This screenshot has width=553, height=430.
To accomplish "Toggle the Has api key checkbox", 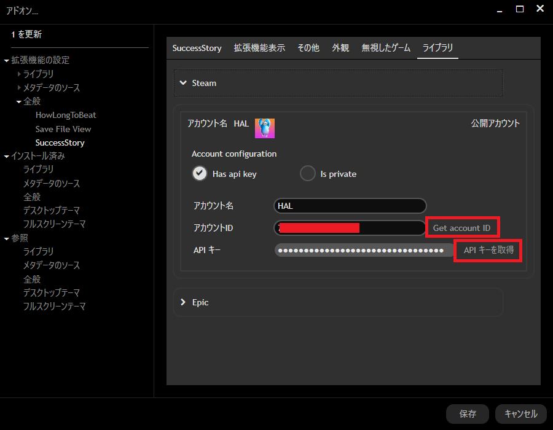I will click(200, 173).
